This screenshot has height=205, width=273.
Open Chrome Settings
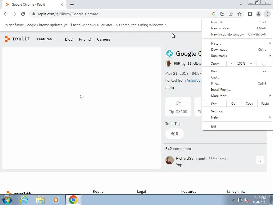237,111
